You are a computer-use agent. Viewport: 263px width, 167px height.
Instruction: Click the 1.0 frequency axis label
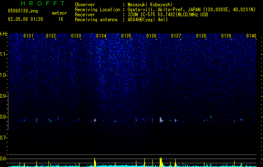coord(3,75)
